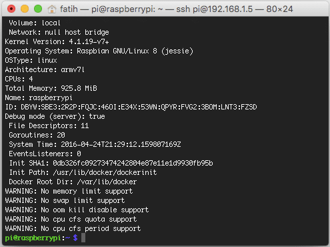330x247 pixels.
Task: Click the Operating System Raspbian line
Action: [x=99, y=51]
